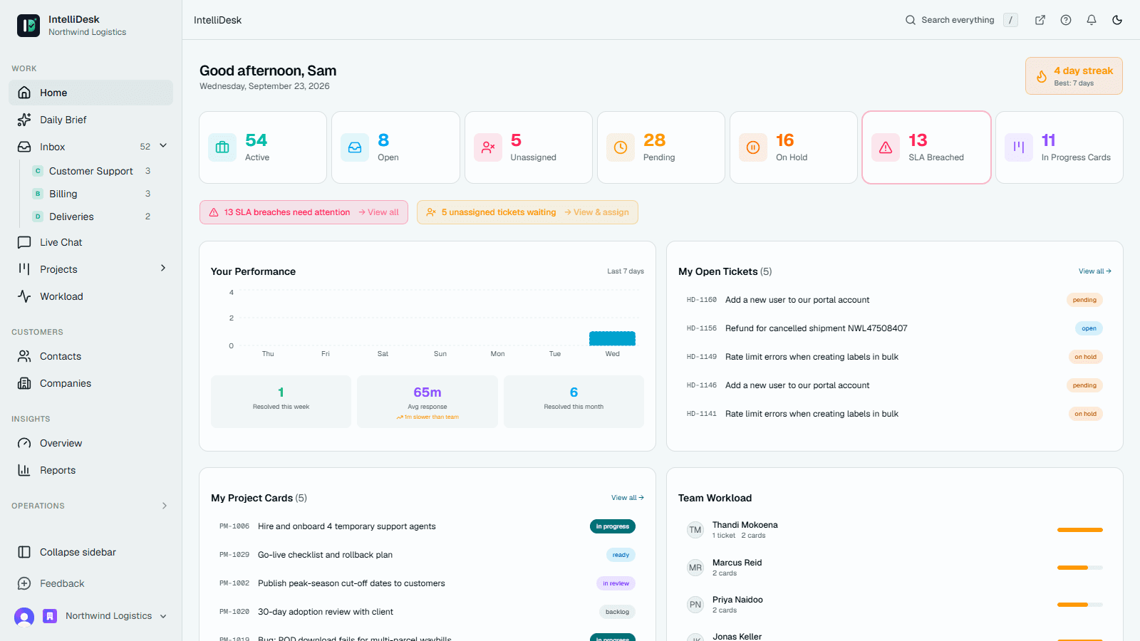Click the user avatar in sidebar

coord(24,617)
